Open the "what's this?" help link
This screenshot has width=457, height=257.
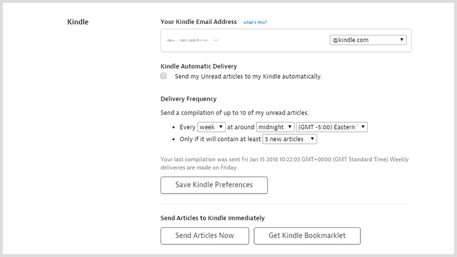[x=255, y=22]
